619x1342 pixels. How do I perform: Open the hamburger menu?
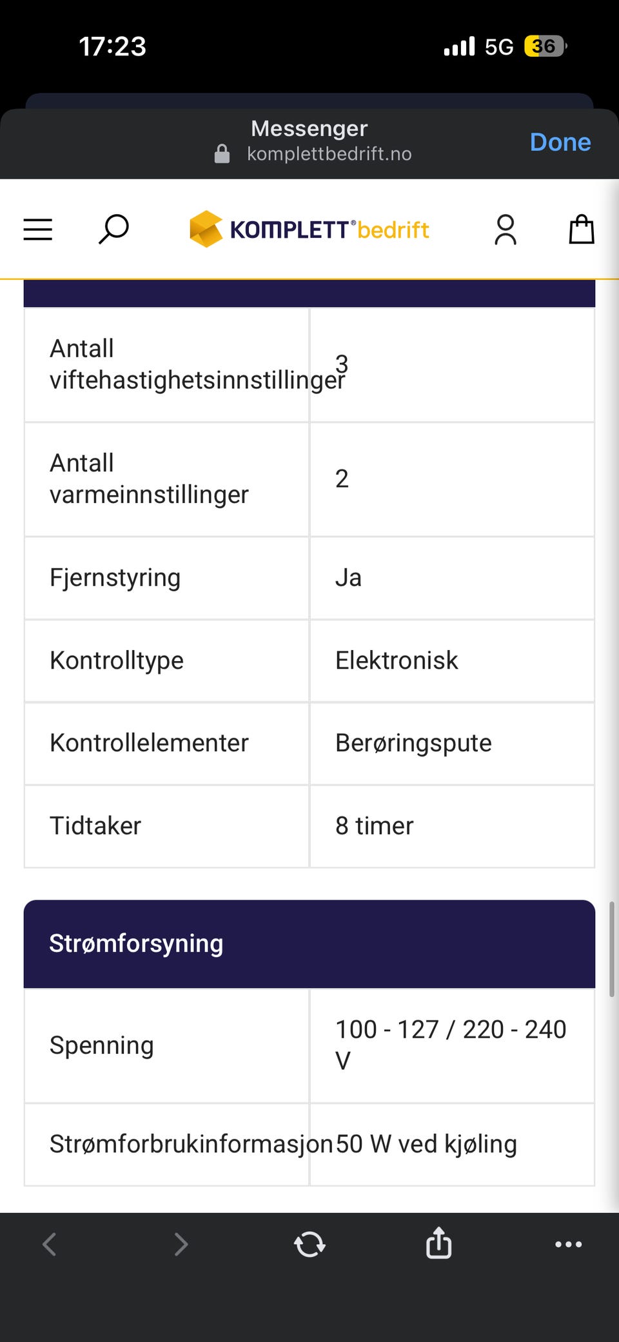[x=38, y=230]
